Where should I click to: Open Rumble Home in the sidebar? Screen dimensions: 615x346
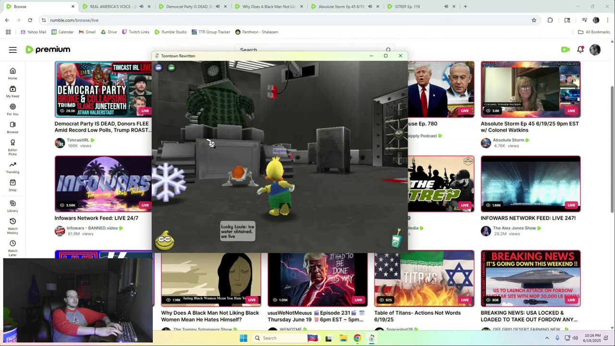point(12,74)
